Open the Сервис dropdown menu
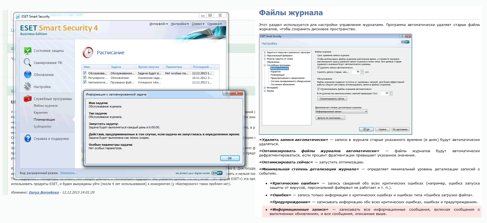 [x=198, y=24]
